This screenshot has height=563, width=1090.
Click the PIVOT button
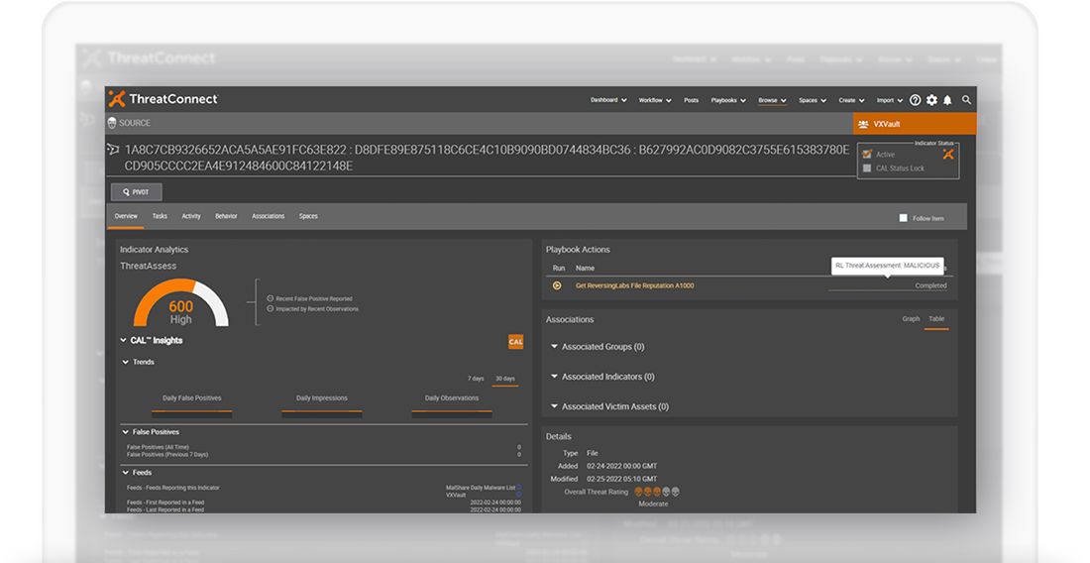point(137,192)
